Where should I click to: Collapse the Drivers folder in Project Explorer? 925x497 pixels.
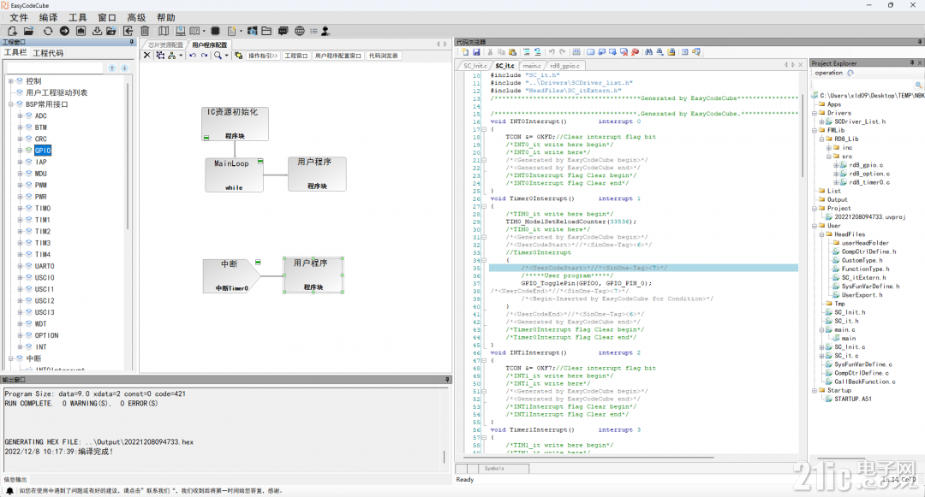815,113
